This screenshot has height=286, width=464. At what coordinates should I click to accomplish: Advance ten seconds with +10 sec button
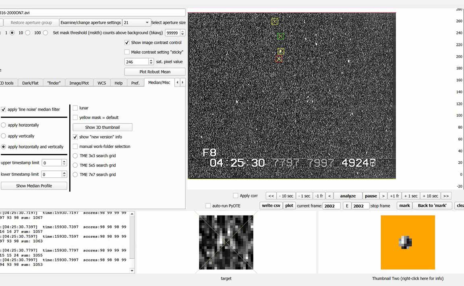pos(430,196)
